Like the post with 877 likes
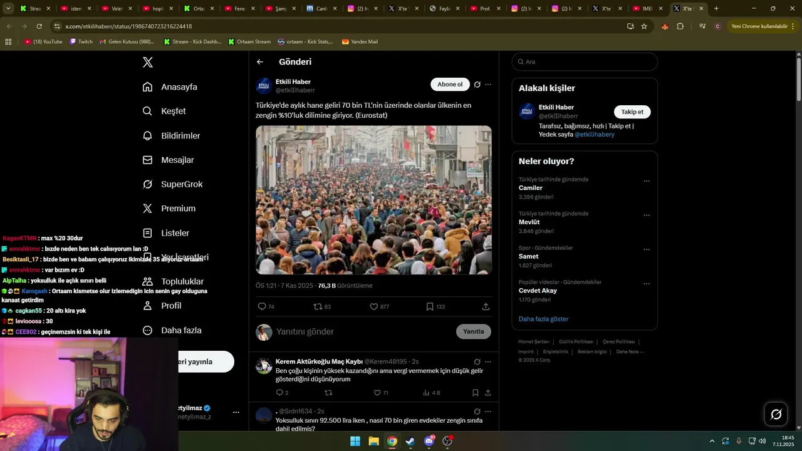 coord(374,306)
